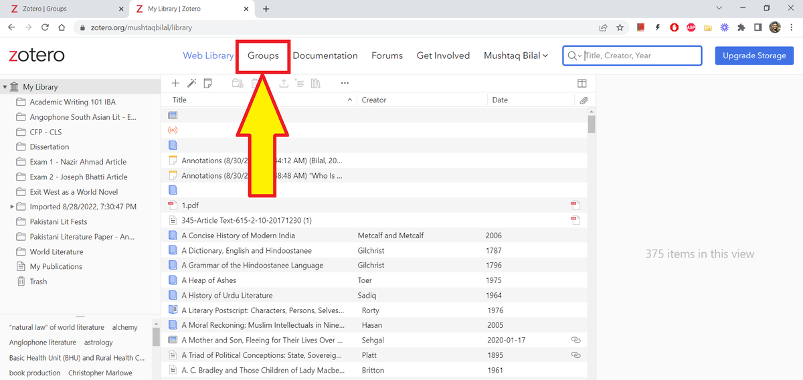Sort by the Creator column header

(x=374, y=100)
